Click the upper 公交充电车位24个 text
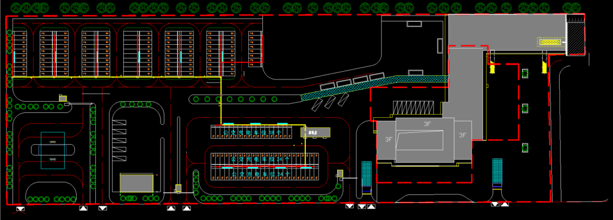Screen dimensions: 613x220 260,160
